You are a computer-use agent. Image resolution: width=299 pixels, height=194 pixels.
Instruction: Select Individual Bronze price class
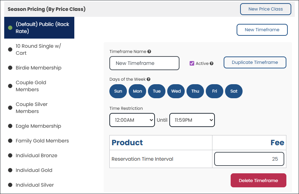(x=39, y=155)
